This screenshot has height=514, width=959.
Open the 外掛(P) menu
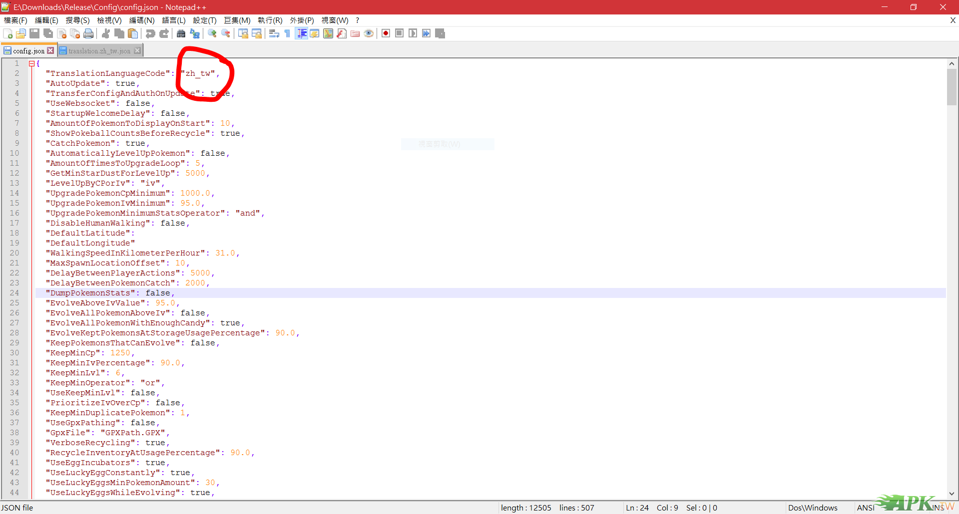pos(302,20)
